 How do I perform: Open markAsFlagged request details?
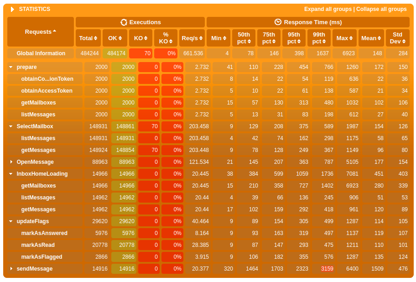pyautogui.click(x=42, y=257)
